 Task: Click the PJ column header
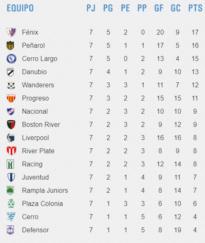[91, 8]
